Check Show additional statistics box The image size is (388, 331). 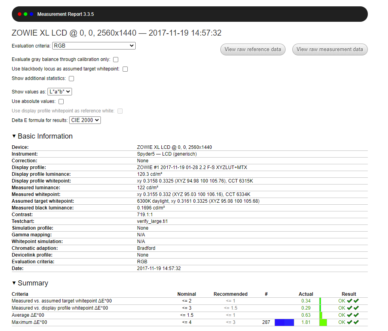(x=72, y=78)
